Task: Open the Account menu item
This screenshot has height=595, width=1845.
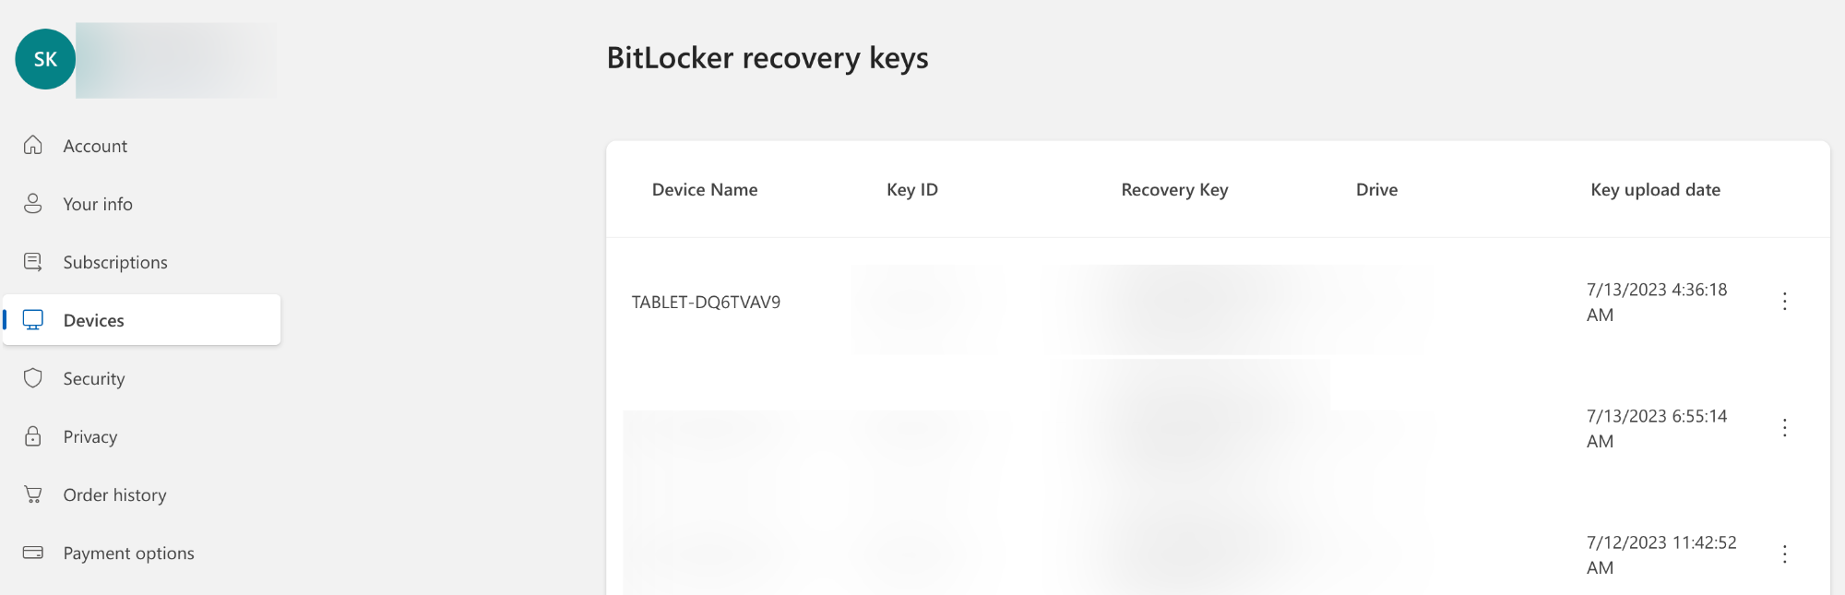Action: [x=95, y=146]
